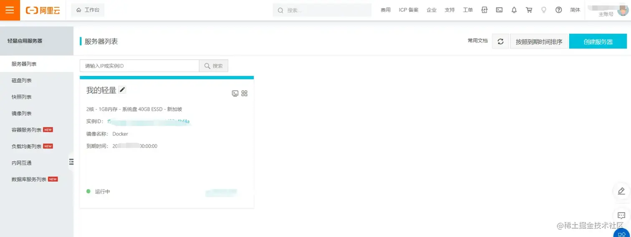This screenshot has height=237, width=631.
Task: Click the lightbulb tips icon
Action: click(x=544, y=10)
